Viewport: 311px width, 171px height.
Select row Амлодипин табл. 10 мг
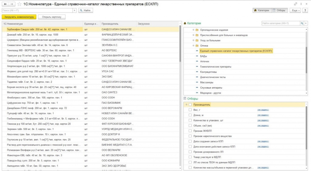[x=91, y=166]
